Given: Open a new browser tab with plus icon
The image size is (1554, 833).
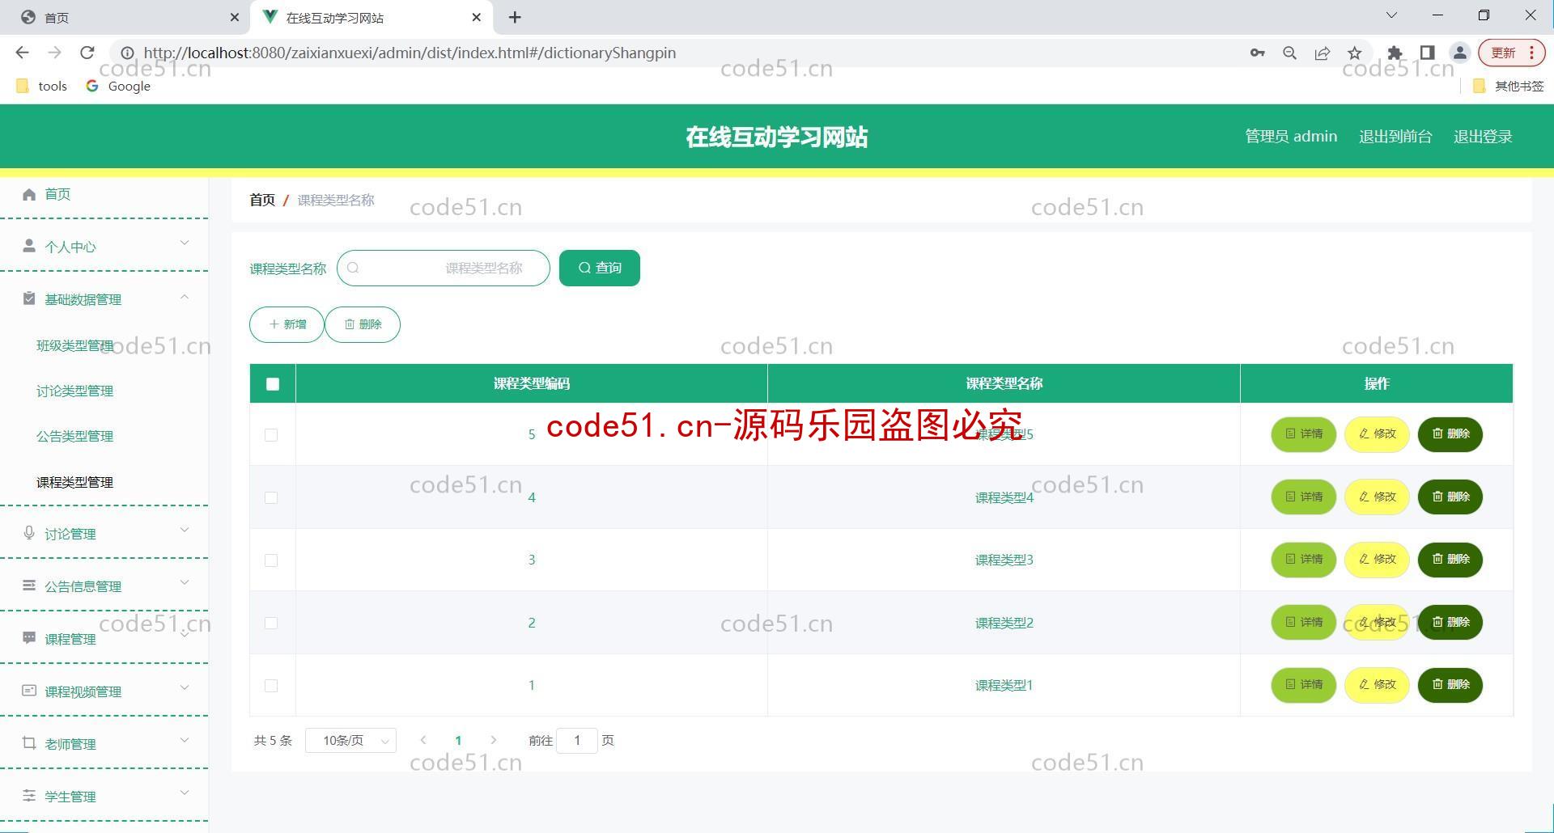Looking at the screenshot, I should click(515, 17).
